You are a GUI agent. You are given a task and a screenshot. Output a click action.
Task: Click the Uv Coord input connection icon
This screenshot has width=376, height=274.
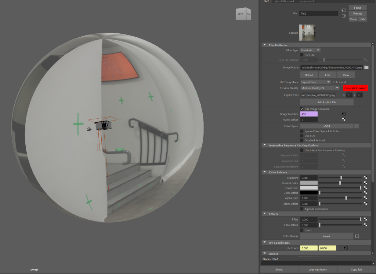click(x=345, y=248)
